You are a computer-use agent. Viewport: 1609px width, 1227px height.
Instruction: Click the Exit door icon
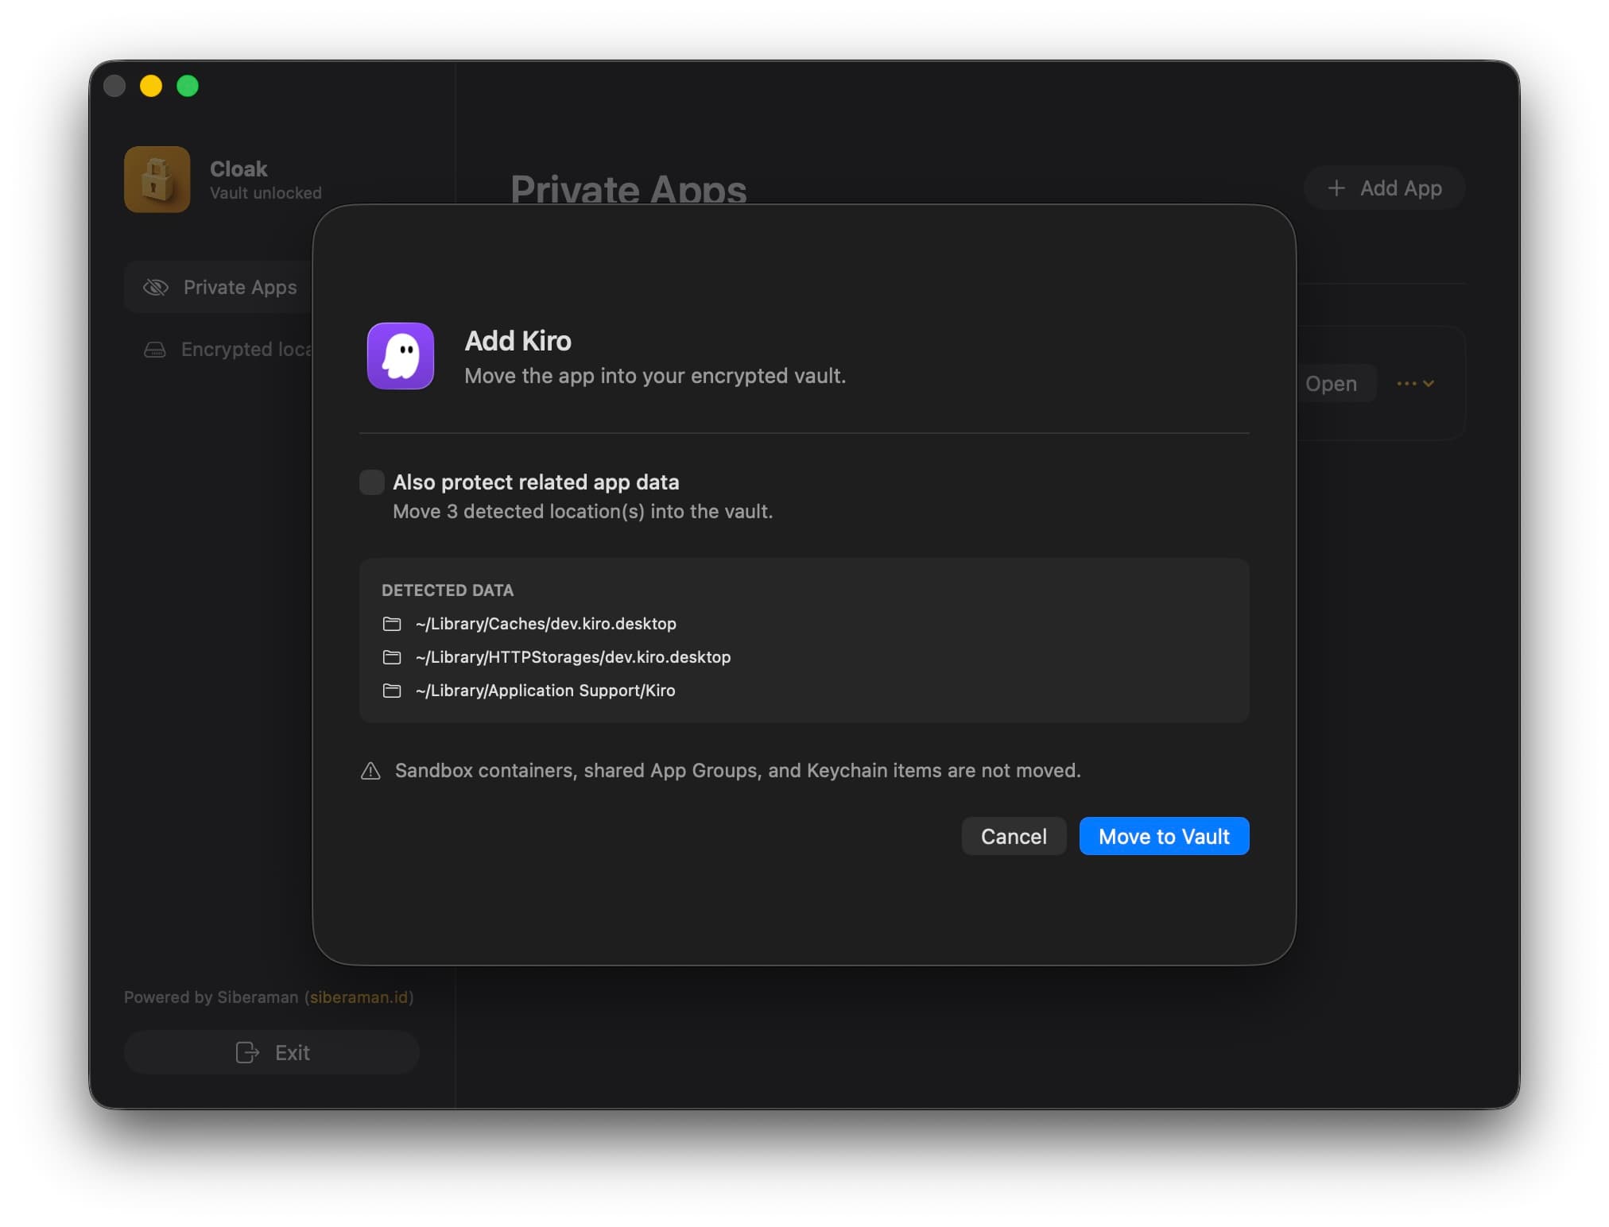247,1052
